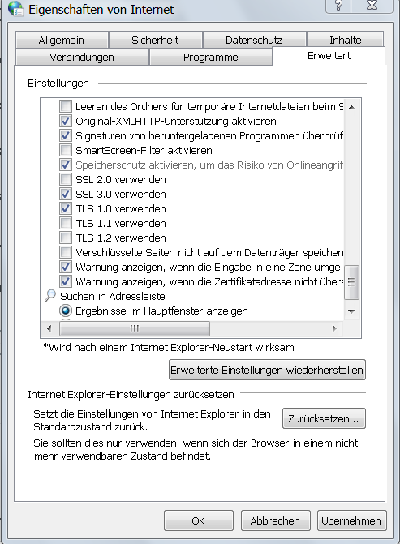The image size is (400, 544).
Task: Click the Übernehmen button
Action: [351, 520]
